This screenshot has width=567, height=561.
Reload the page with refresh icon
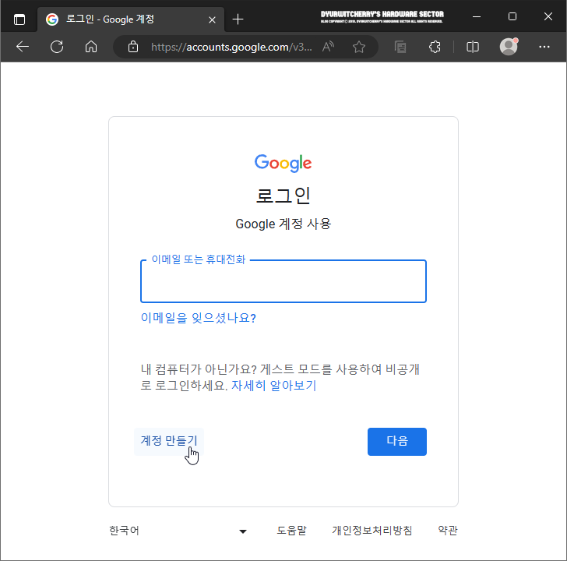(57, 47)
